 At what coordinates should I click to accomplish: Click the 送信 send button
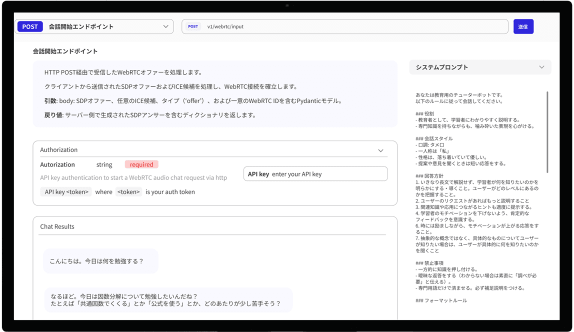(523, 26)
